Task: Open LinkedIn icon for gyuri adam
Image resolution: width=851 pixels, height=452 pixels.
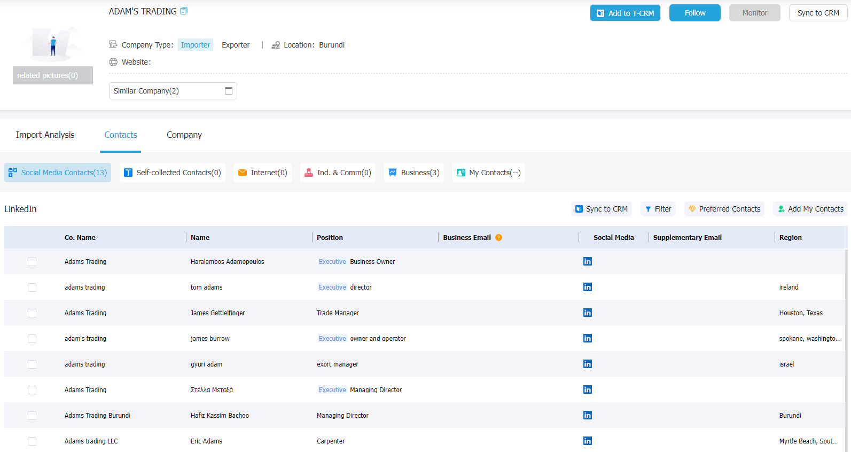Action: click(x=588, y=364)
